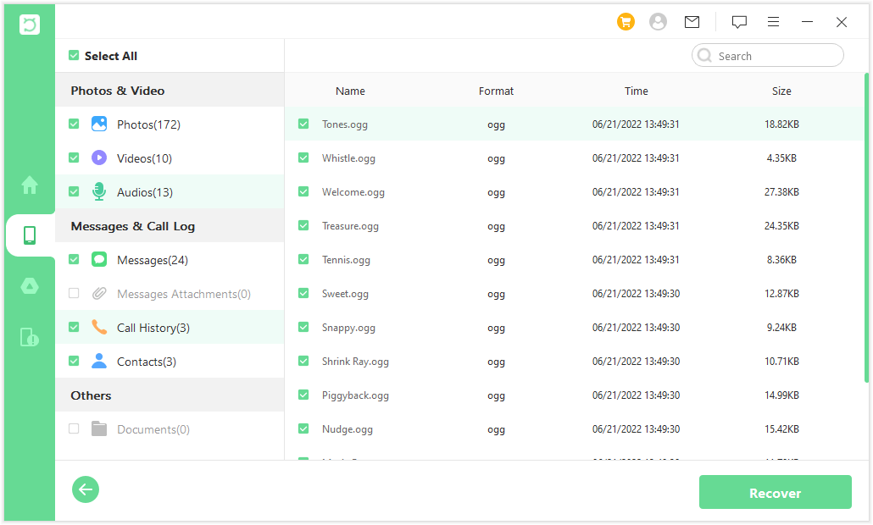Deselect the Whistle.ogg checkbox
The height and width of the screenshot is (525, 873).
303,158
